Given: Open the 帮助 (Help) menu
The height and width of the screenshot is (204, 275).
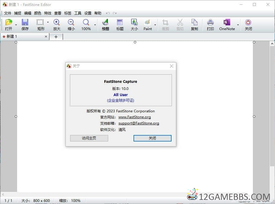Looking at the screenshot, I should [x=98, y=13].
